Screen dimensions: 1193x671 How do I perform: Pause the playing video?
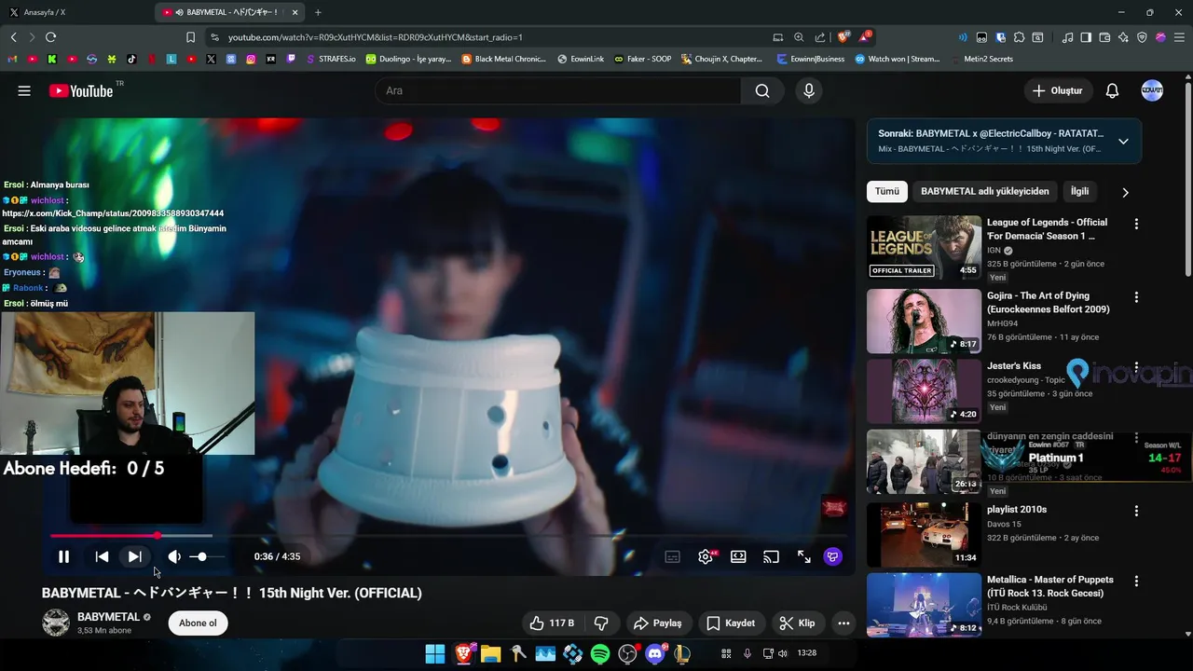(63, 556)
